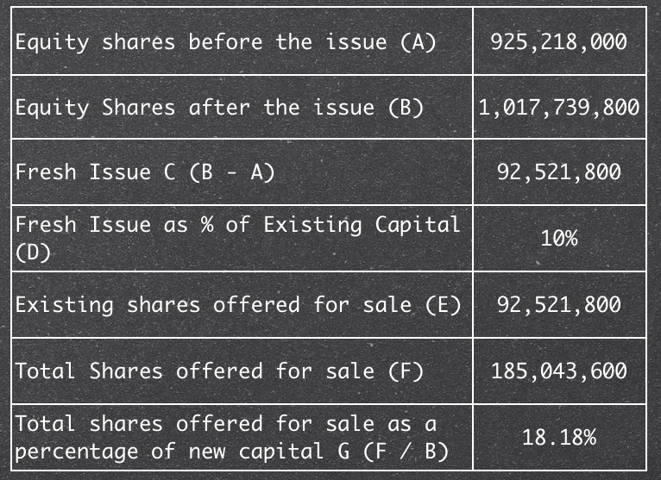Viewport: 661px width, 480px height.
Task: Click 'Total shares offered for sale as a' text
Action: click(x=226, y=424)
